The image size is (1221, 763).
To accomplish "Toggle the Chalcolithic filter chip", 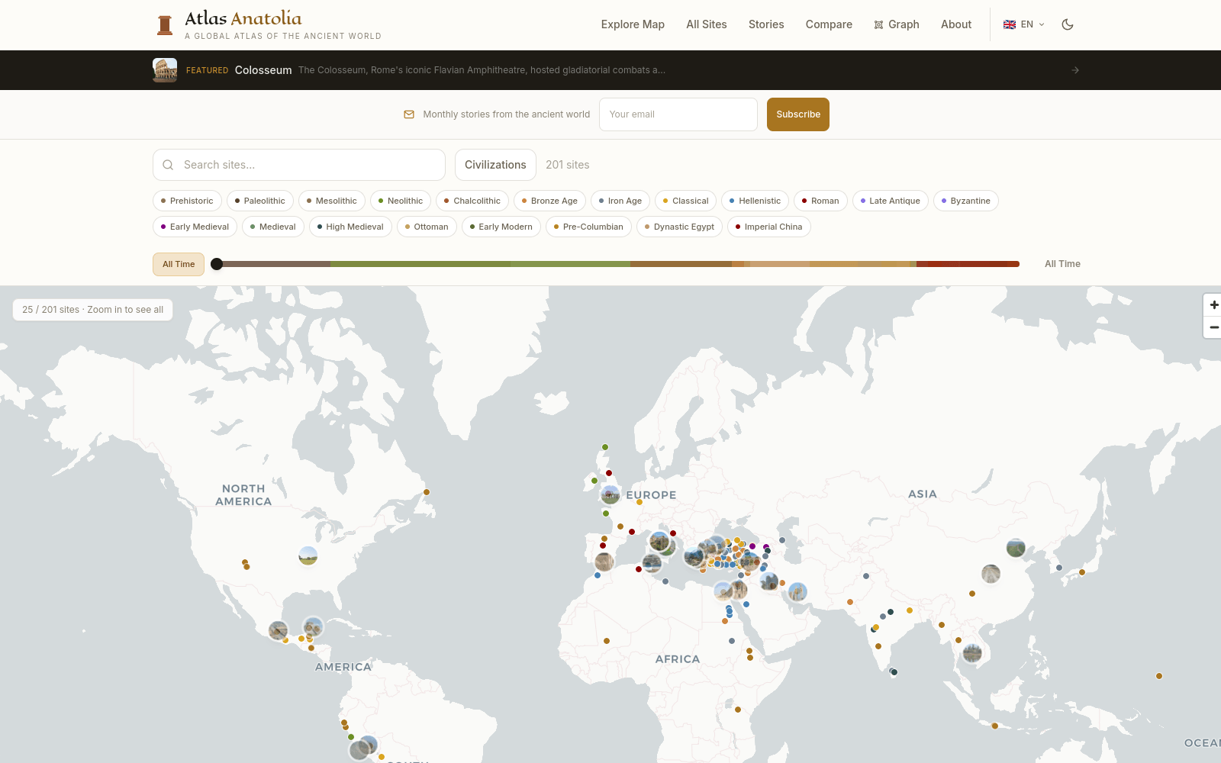I will pyautogui.click(x=472, y=201).
